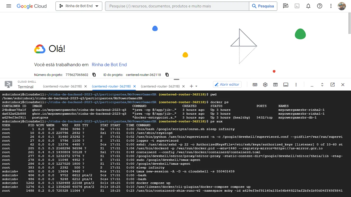The height and width of the screenshot is (197, 351).
Task: Click the 'sleep infinity' process row command
Action: pyautogui.click(x=151, y=168)
